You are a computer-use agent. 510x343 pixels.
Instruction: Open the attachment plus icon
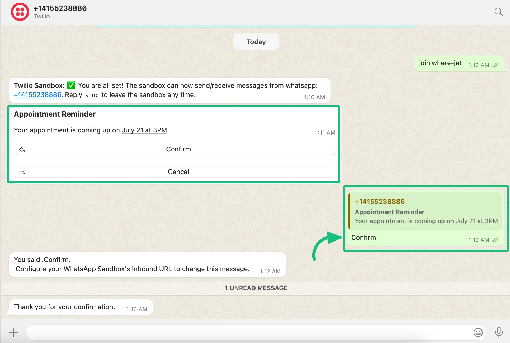click(14, 332)
